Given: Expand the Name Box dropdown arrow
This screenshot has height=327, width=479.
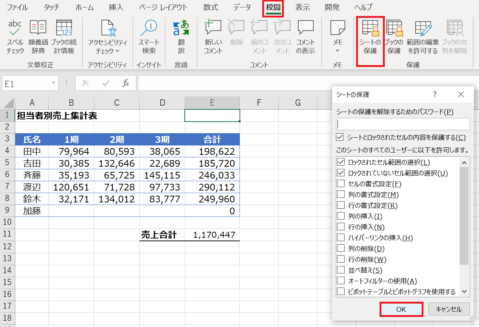Looking at the screenshot, I should pos(53,83).
